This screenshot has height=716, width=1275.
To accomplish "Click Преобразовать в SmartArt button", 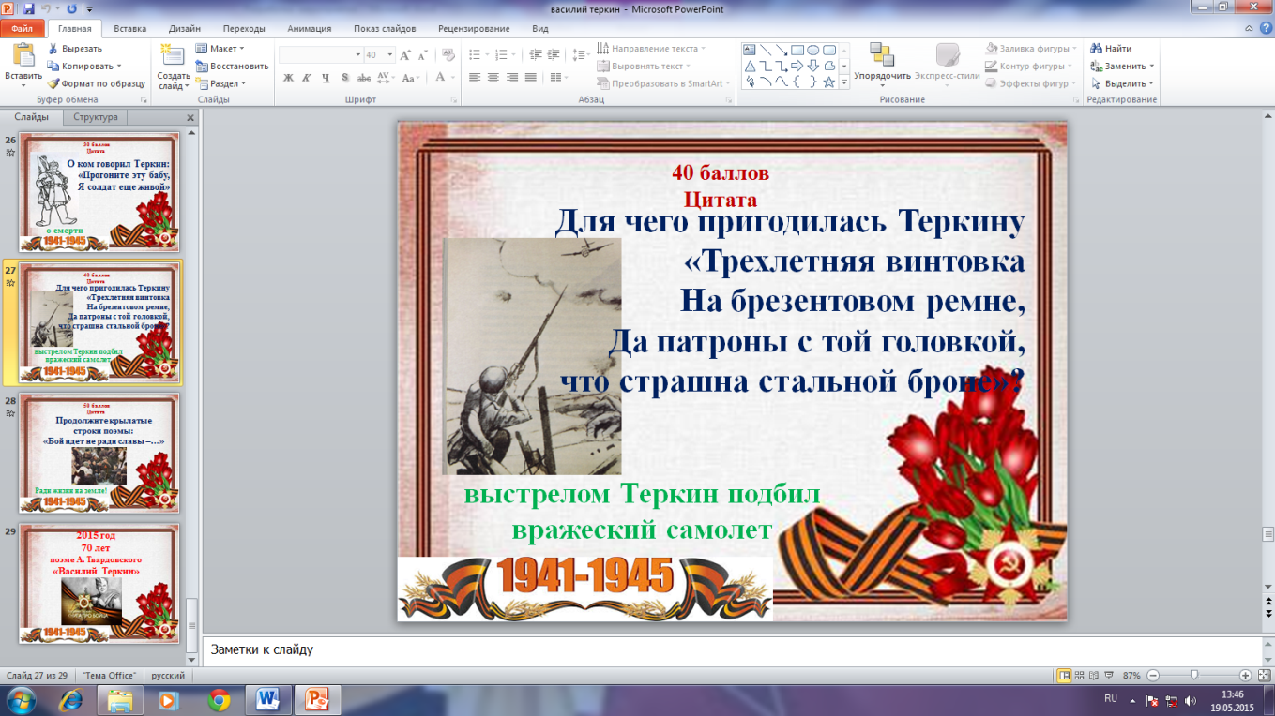I will (664, 83).
